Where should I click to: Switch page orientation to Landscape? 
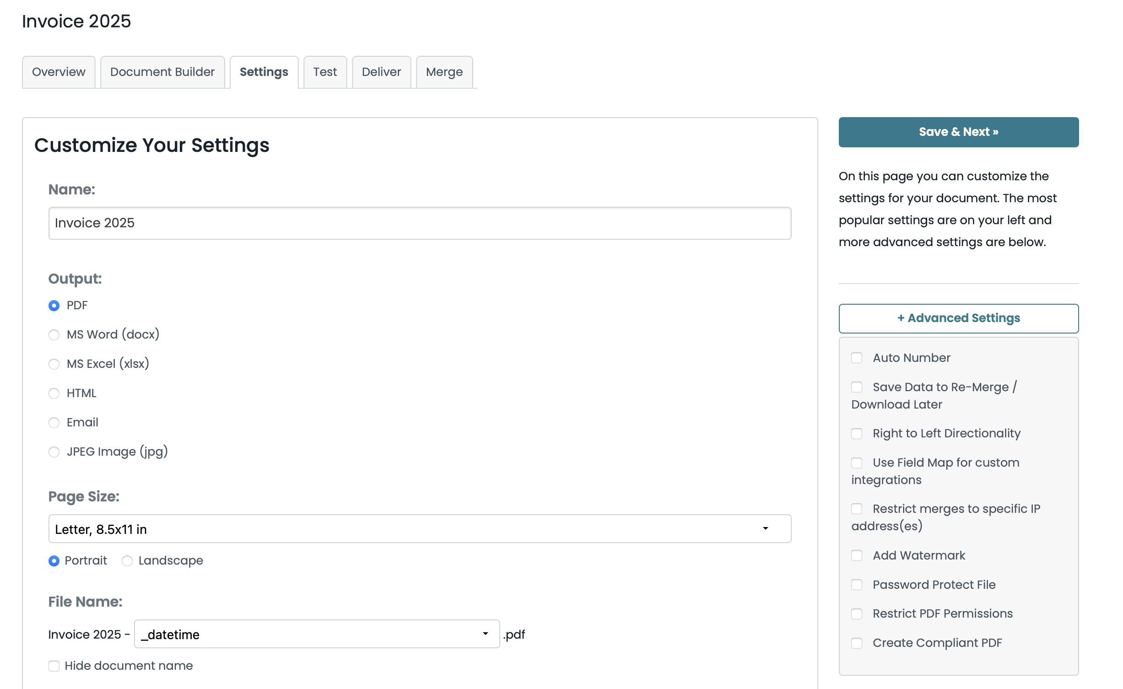pyautogui.click(x=127, y=561)
